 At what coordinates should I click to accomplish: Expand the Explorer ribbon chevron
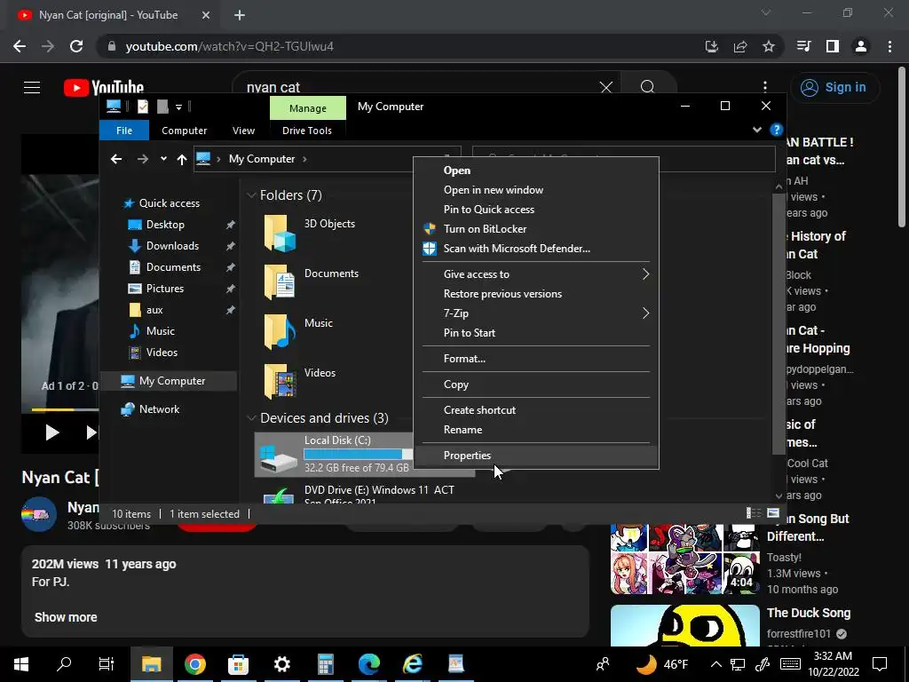(x=756, y=130)
